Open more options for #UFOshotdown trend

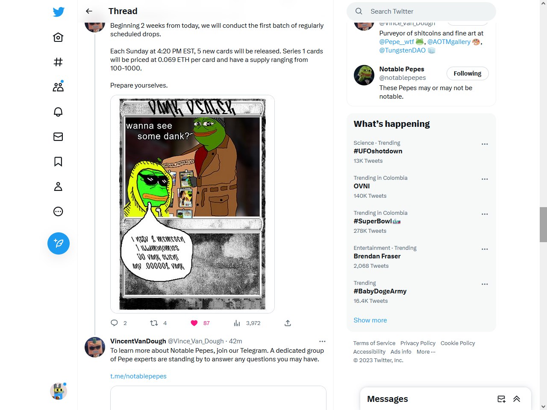[485, 144]
